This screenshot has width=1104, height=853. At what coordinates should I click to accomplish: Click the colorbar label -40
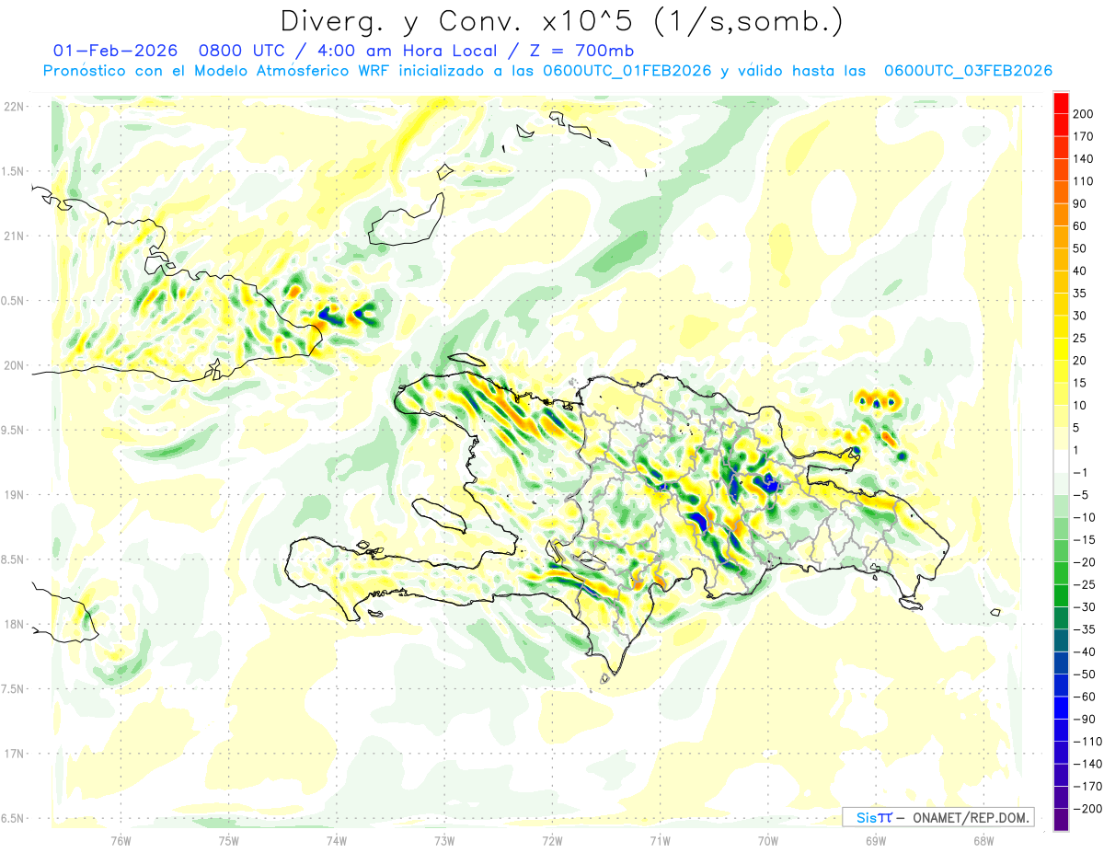click(1085, 651)
